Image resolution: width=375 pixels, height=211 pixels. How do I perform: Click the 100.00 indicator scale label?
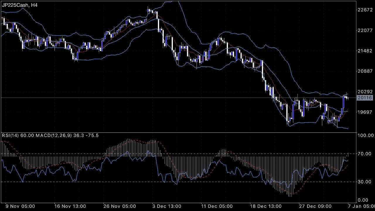(x=364, y=135)
